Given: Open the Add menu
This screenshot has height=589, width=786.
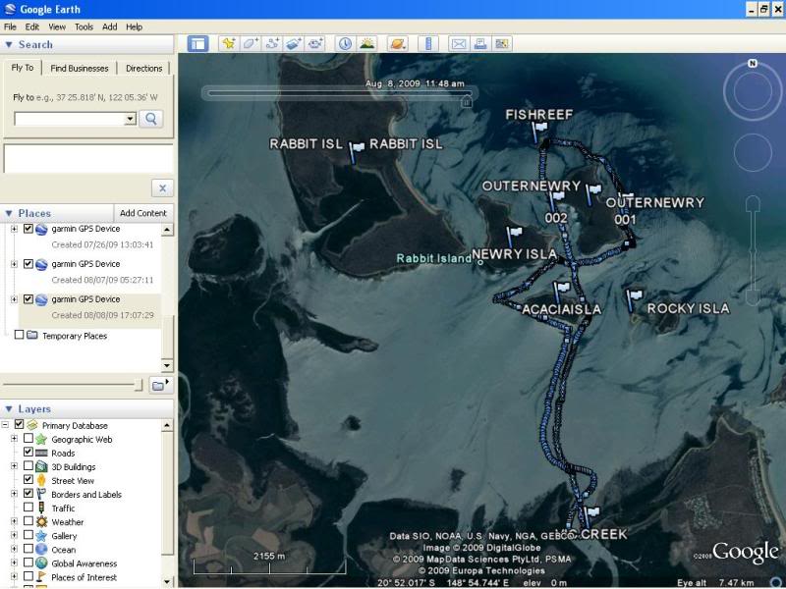Looking at the screenshot, I should pyautogui.click(x=109, y=27).
